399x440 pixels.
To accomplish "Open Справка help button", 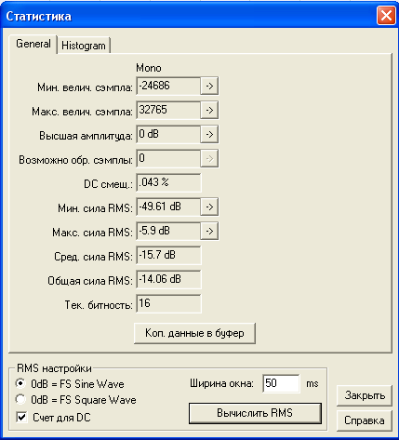I will 365,420.
